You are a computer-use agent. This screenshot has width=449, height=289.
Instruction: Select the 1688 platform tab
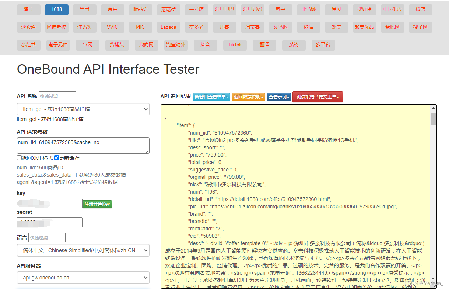click(56, 10)
